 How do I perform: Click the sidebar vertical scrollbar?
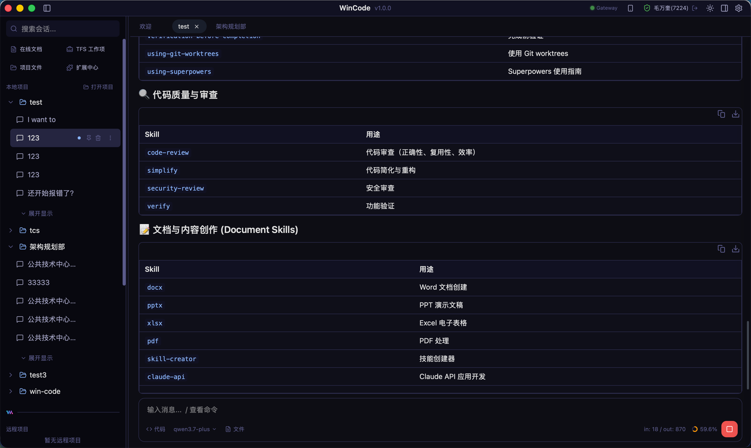point(124,162)
